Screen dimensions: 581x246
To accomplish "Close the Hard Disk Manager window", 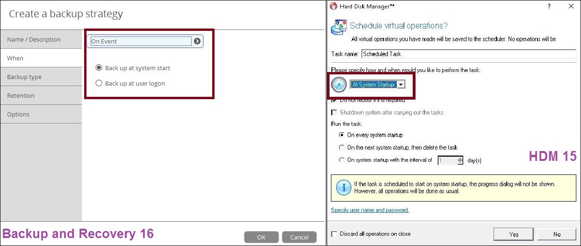I will (x=571, y=6).
